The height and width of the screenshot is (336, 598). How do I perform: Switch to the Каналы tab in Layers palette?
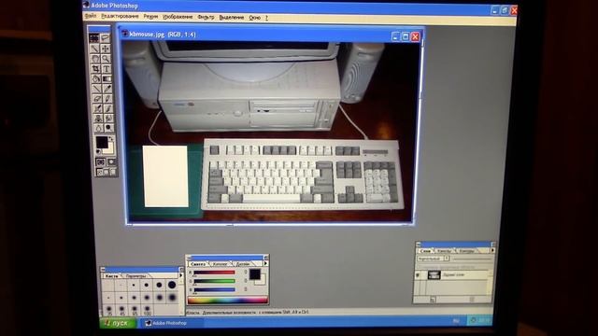coord(444,251)
